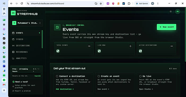Open the Analytics nav item
The height and width of the screenshot is (97, 186).
(x=26, y=58)
